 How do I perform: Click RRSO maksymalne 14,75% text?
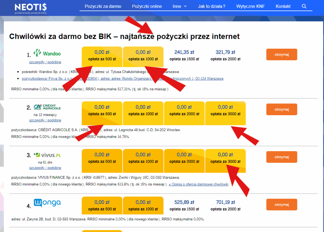[x=107, y=137]
